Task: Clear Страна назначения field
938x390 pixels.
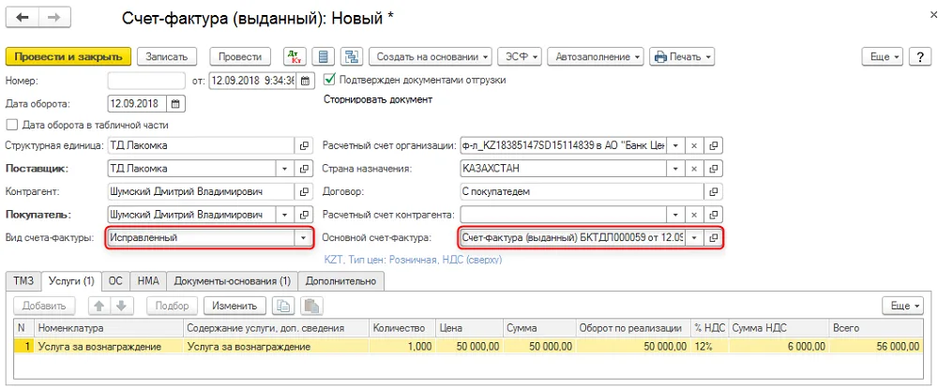Action: [x=694, y=168]
